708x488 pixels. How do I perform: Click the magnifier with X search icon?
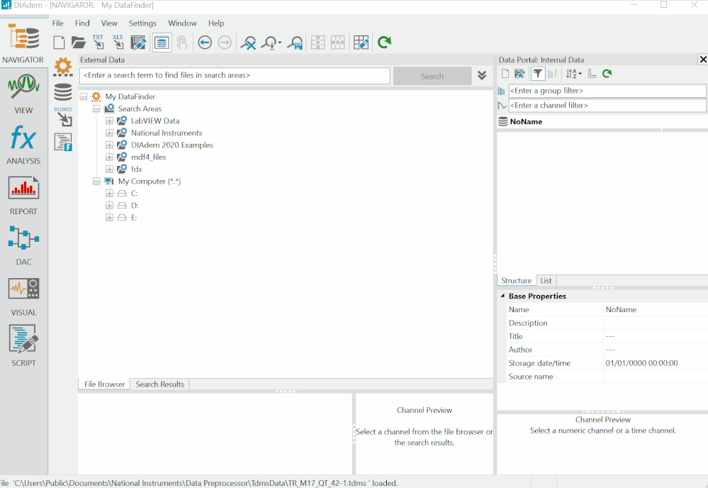point(248,43)
